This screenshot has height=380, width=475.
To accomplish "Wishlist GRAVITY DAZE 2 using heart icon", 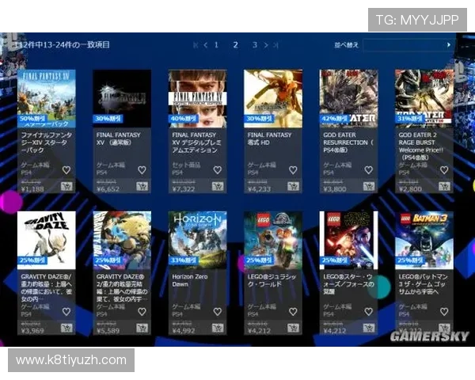I will 142,311.
